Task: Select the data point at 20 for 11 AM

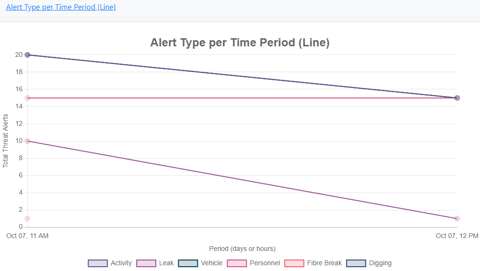Action: coord(27,55)
